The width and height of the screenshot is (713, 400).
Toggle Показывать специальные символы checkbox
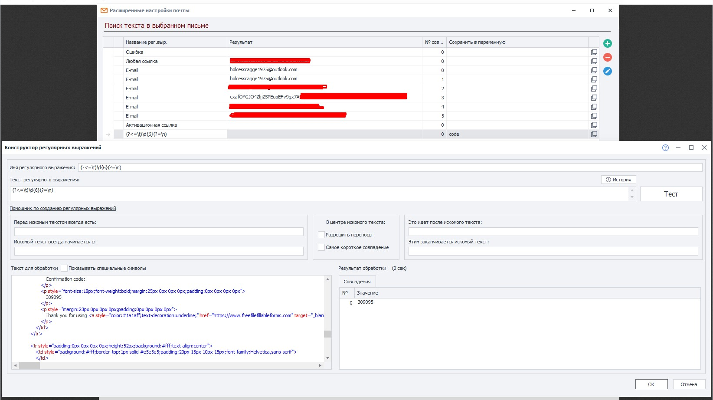click(64, 268)
